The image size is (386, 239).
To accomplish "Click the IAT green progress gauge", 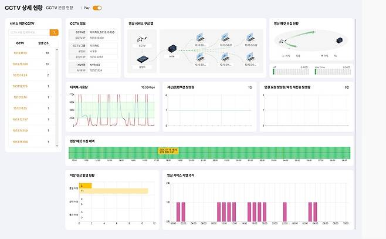I will 291,72.
